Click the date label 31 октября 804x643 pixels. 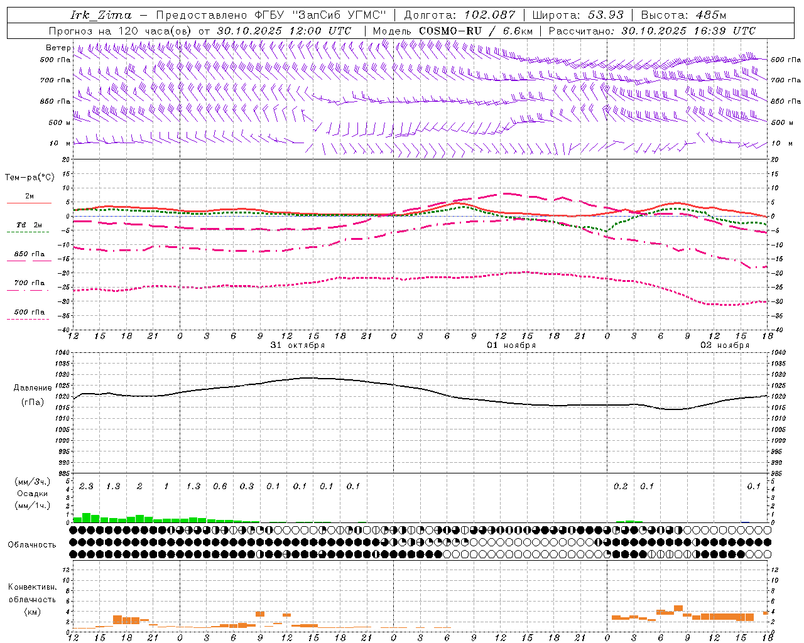(298, 345)
